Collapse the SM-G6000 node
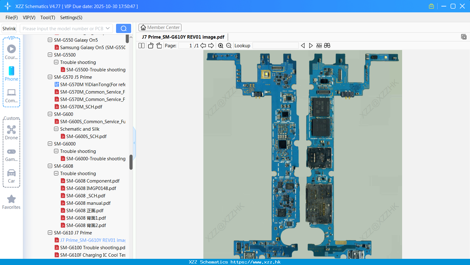The height and width of the screenshot is (265, 470). click(50, 144)
